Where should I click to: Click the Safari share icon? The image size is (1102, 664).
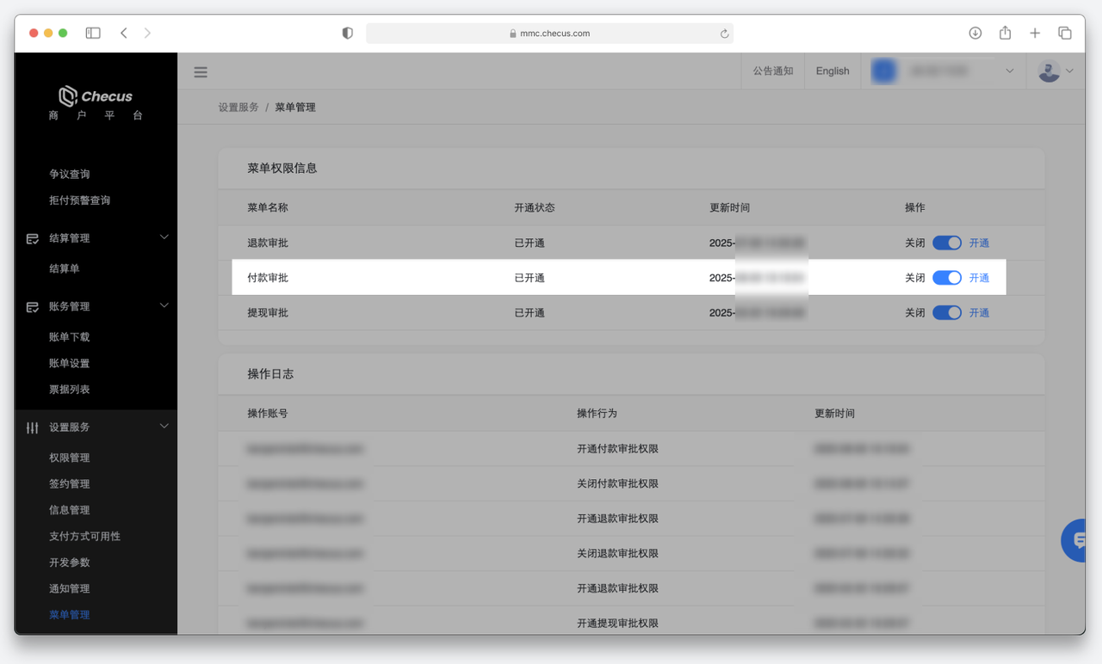[1005, 33]
